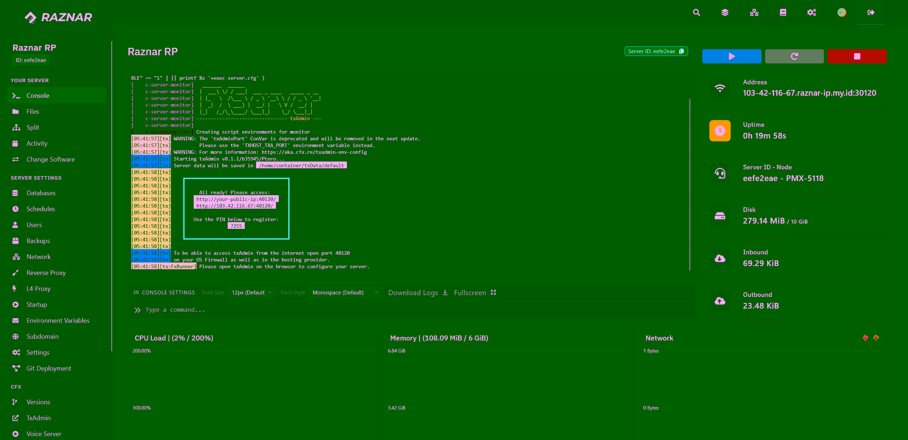Open CFX Versions page
Screen dimensions: 908x440
coord(57,402)
